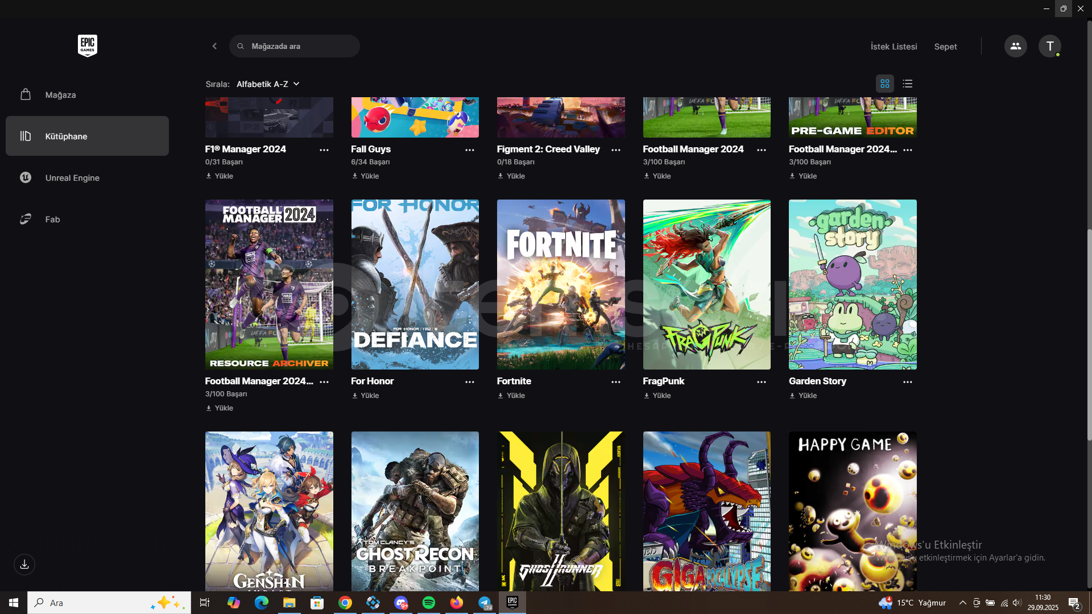Viewport: 1092px width, 614px height.
Task: Open the friends list icon
Action: coord(1016,46)
